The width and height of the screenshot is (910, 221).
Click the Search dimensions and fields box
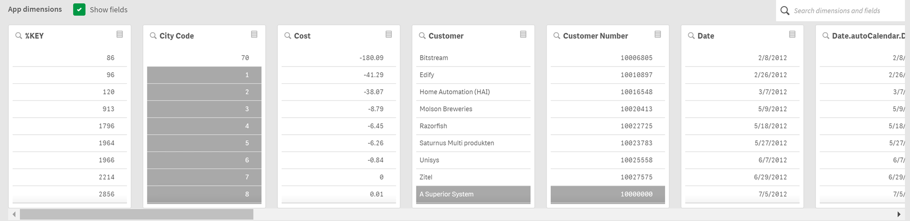(x=845, y=11)
